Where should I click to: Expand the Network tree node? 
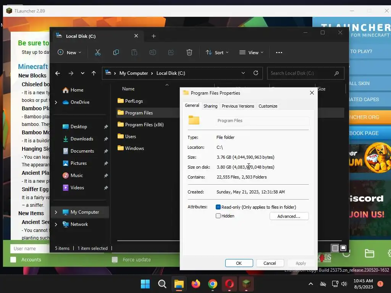(x=56, y=224)
